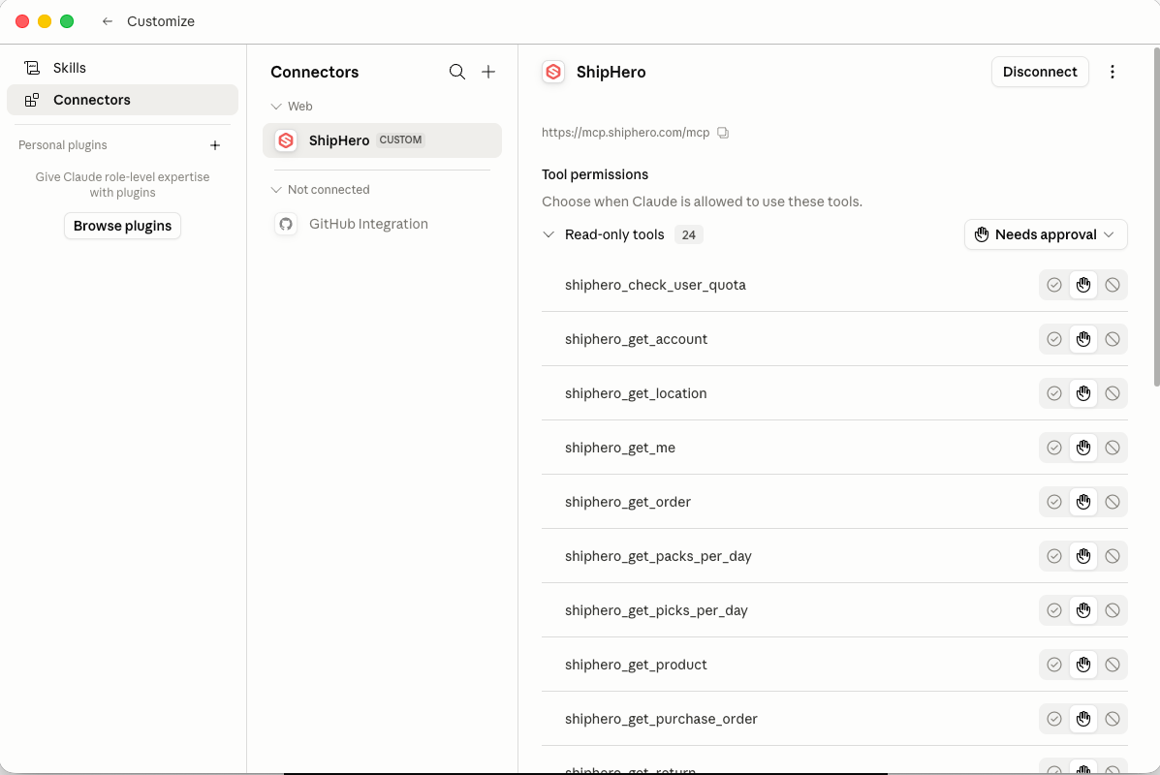Go back from Customize with arrow
The width and height of the screenshot is (1160, 775).
(x=108, y=21)
